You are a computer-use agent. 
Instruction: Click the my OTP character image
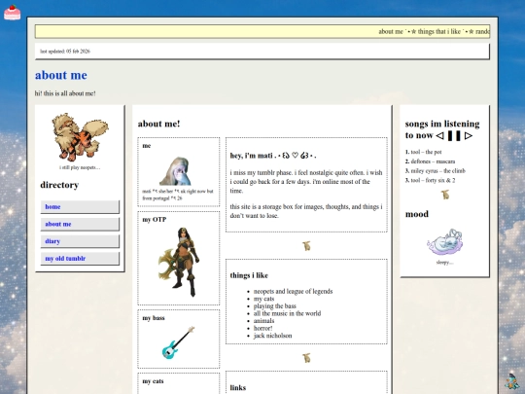179,263
